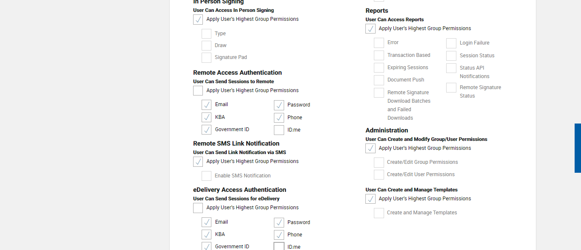Check the Type signing option

point(206,34)
